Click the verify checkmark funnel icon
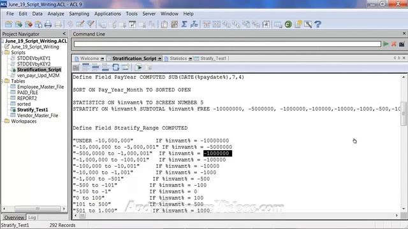Viewport: 408px width, 229px height. point(91,24)
